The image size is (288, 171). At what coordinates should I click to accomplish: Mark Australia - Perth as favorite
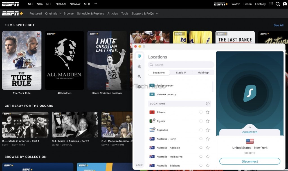coord(208,139)
